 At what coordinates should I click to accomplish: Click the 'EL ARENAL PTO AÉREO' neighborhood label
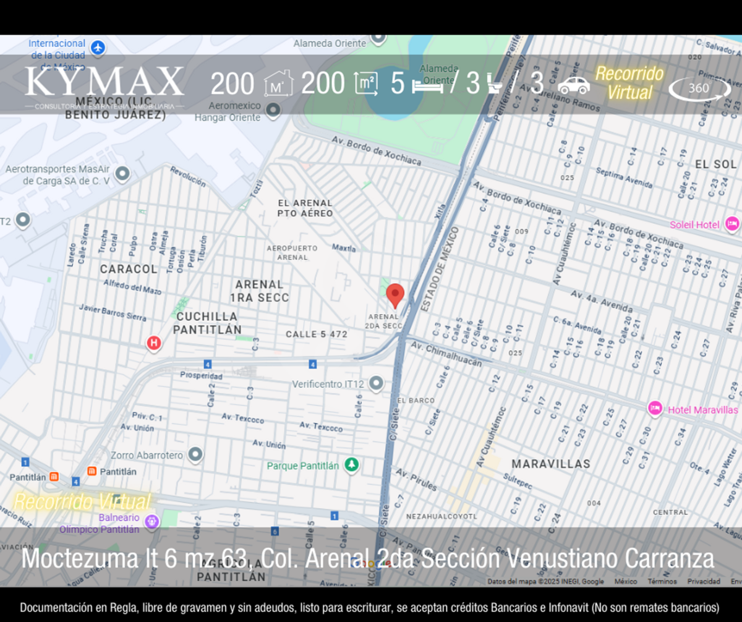point(305,208)
